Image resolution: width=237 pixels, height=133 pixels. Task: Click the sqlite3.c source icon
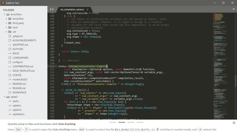coord(10,105)
